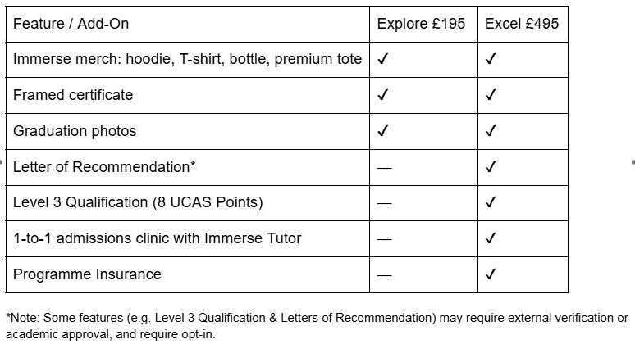The height and width of the screenshot is (344, 635).
Task: Click the Excel checkmark for Level 3 Qualification
Action: point(491,204)
